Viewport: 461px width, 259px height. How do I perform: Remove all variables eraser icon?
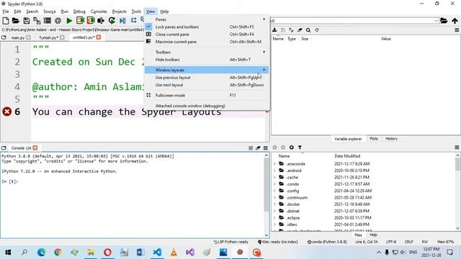(x=300, y=30)
